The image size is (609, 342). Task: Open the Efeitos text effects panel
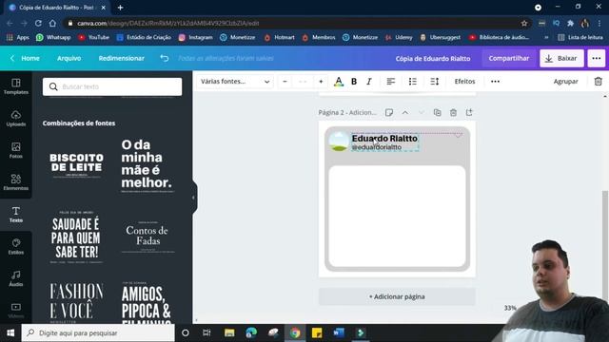point(464,82)
